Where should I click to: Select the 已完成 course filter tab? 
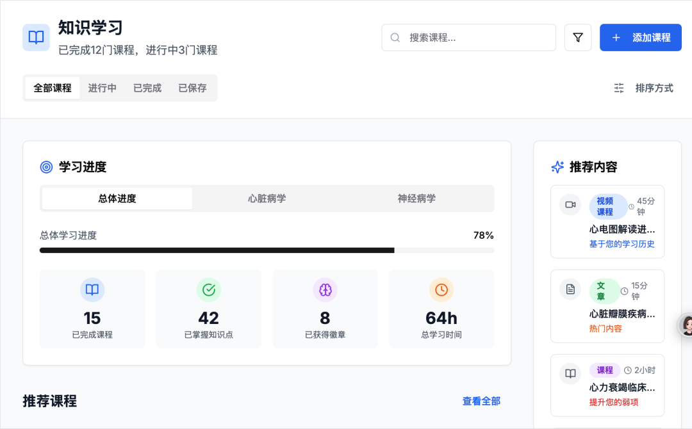point(147,88)
